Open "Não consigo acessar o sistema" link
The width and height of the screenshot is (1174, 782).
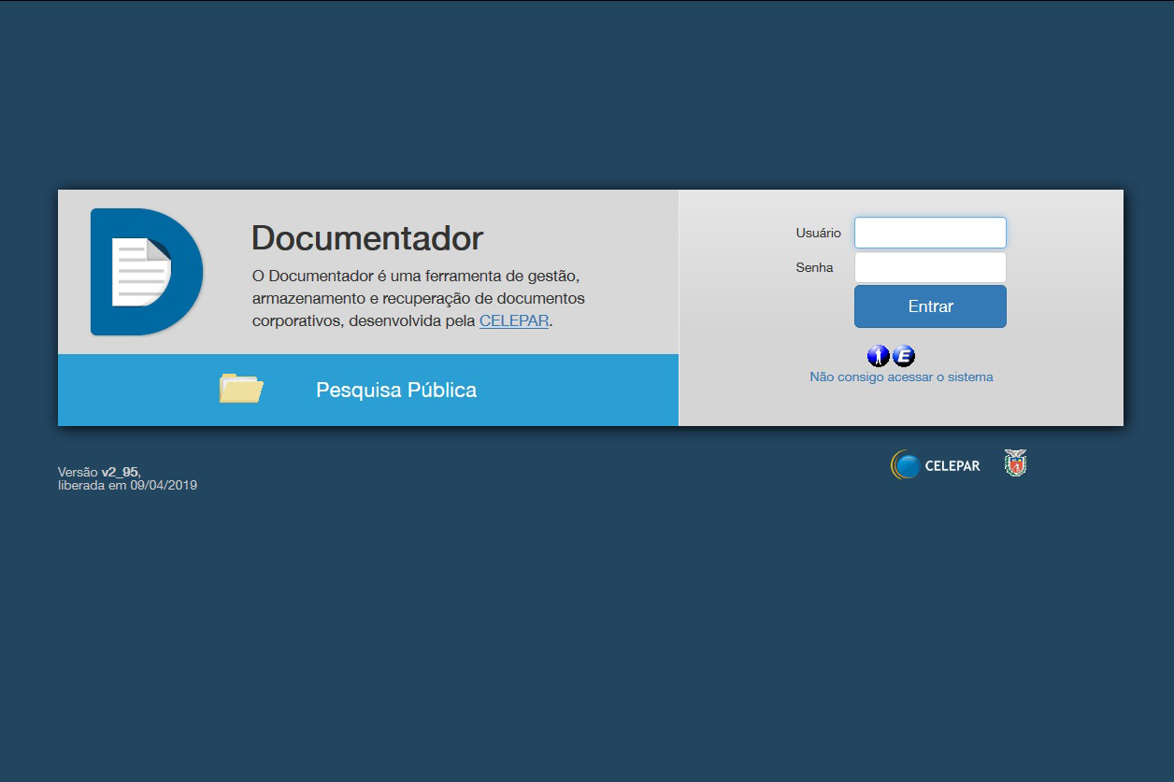point(901,377)
